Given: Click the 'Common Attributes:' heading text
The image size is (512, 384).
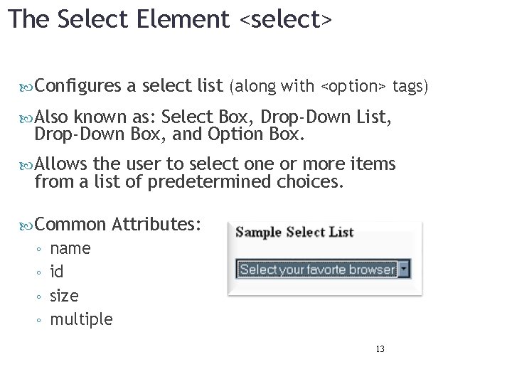Looking at the screenshot, I should 119,225.
